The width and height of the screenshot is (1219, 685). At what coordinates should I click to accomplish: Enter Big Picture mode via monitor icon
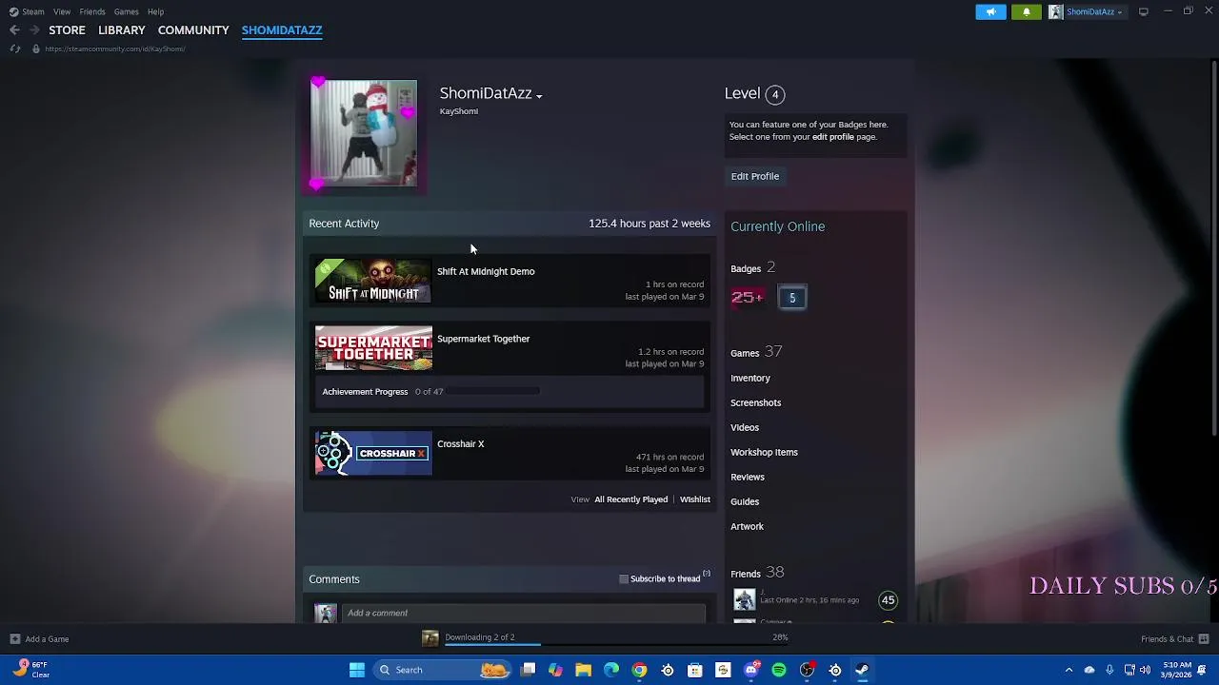[1143, 11]
